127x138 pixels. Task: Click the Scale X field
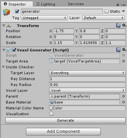click(63, 43)
